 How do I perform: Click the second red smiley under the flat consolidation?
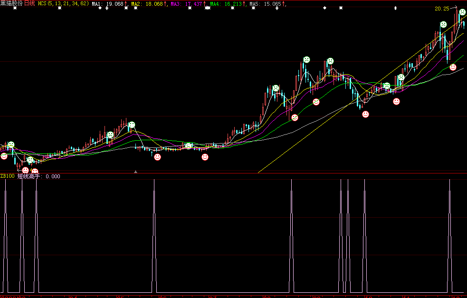pos(205,157)
